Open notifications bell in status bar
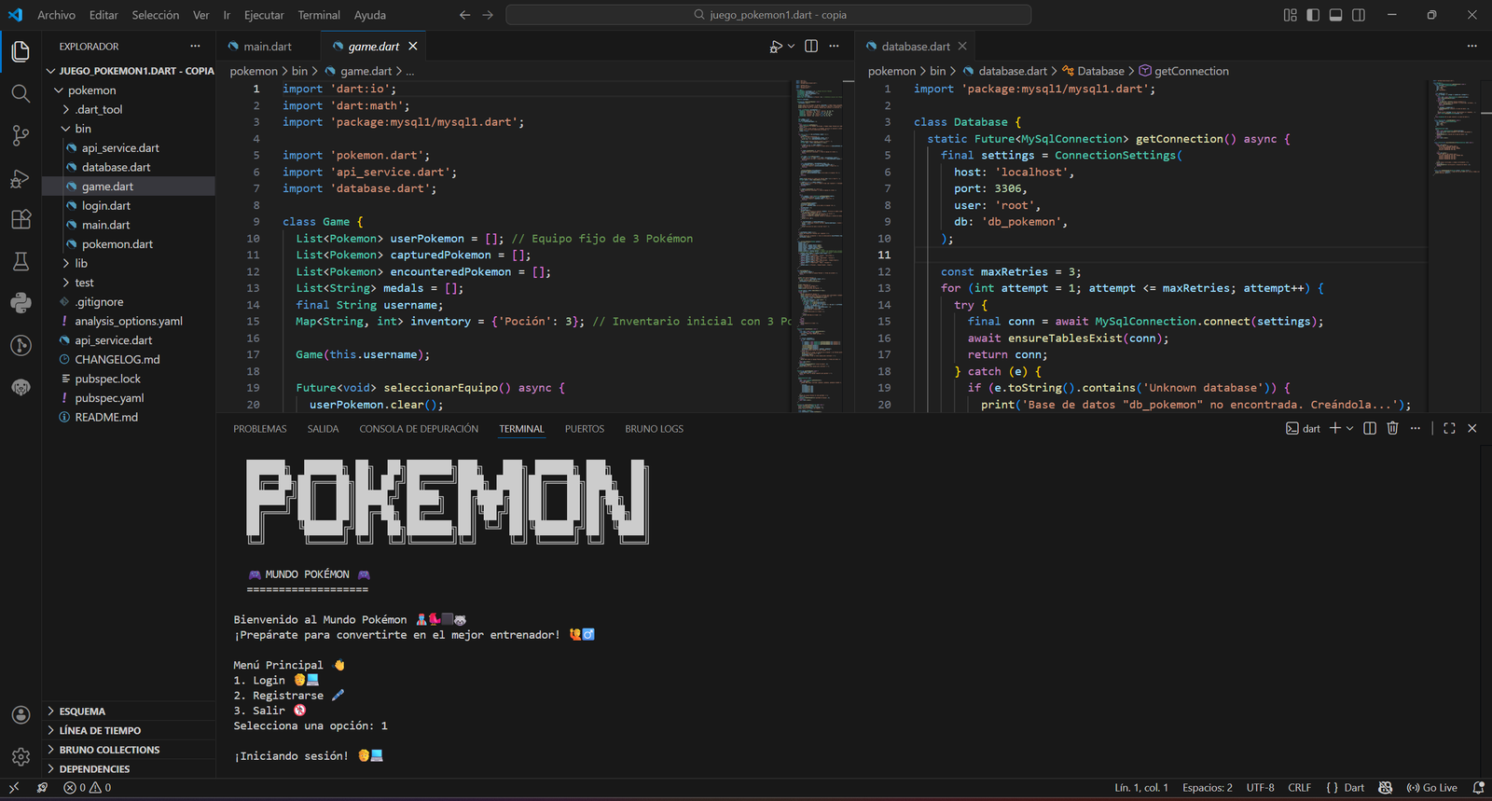Image resolution: width=1492 pixels, height=801 pixels. [x=1478, y=788]
